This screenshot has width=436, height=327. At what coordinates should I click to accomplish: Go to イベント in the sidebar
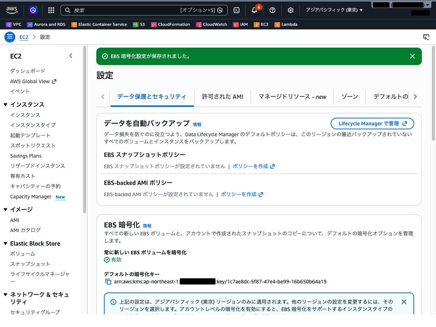click(x=20, y=91)
